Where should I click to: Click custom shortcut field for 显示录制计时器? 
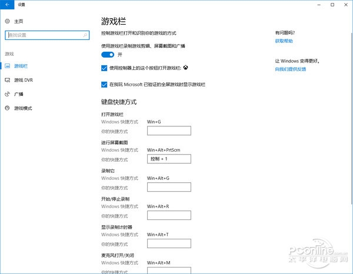(x=169, y=243)
